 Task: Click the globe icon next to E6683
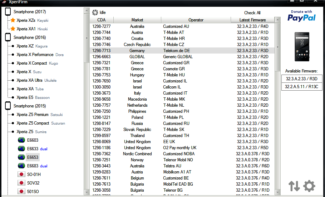click(x=21, y=166)
